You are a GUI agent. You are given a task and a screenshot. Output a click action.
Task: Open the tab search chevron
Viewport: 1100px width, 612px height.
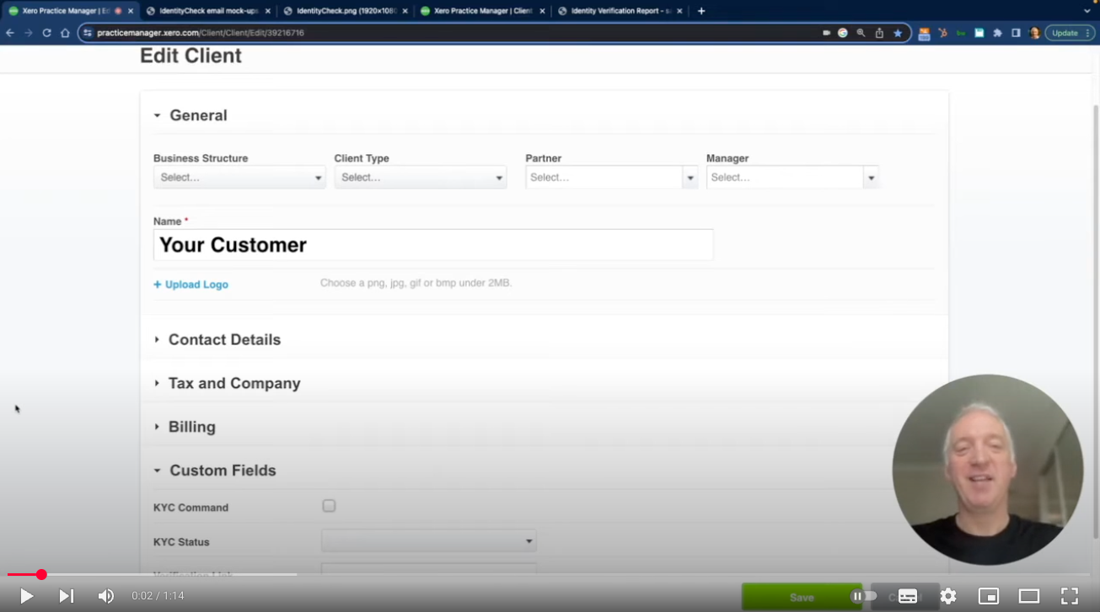coord(1087,11)
